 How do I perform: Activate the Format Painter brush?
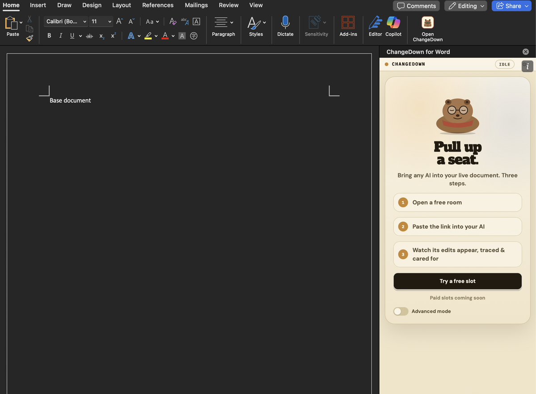point(30,38)
